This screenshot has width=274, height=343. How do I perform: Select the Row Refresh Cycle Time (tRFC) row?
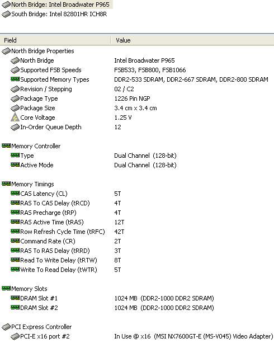point(137,232)
